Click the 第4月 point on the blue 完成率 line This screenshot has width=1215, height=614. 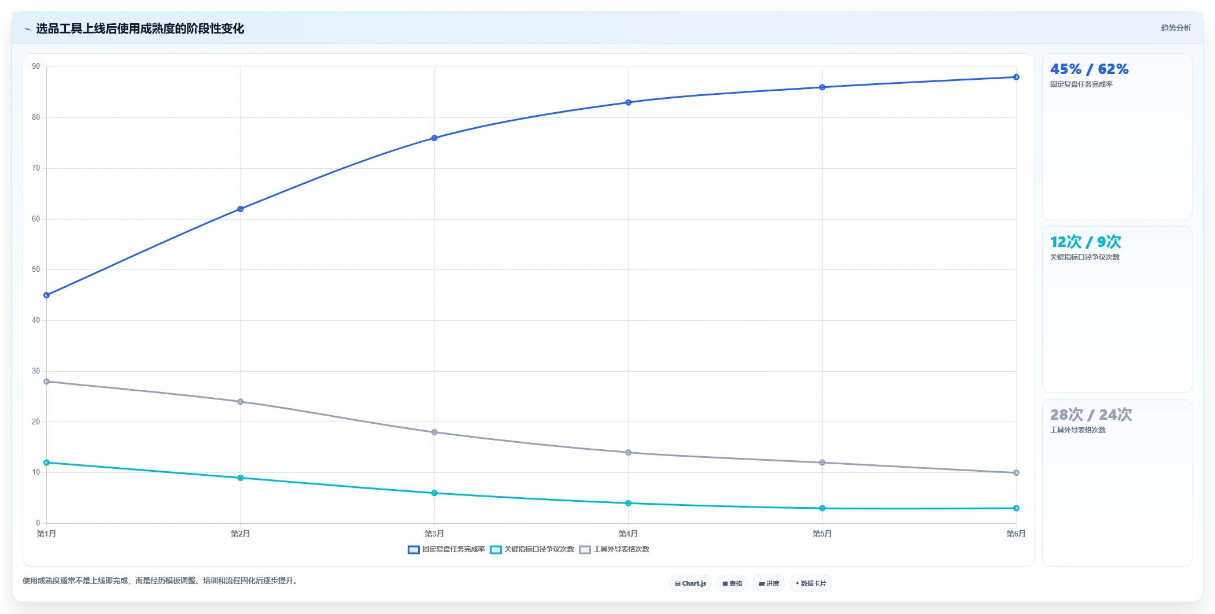(629, 102)
